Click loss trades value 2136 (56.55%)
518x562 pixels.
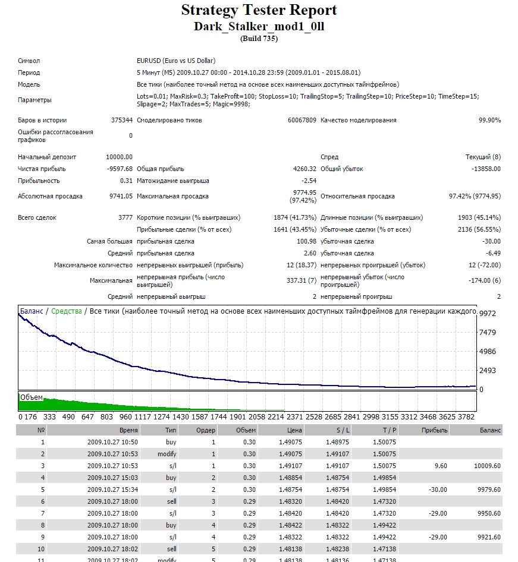coord(479,229)
